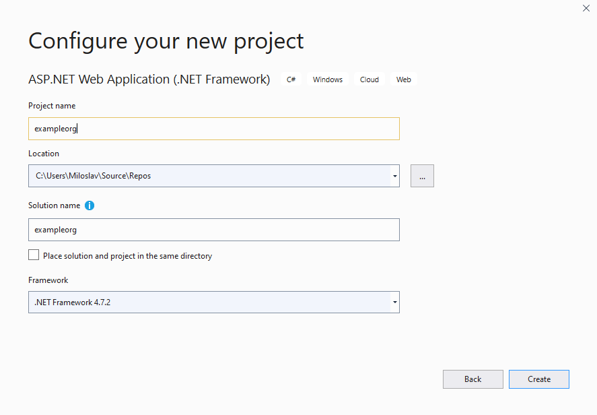597x415 pixels.
Task: Go Back to previous step
Action: tap(473, 379)
